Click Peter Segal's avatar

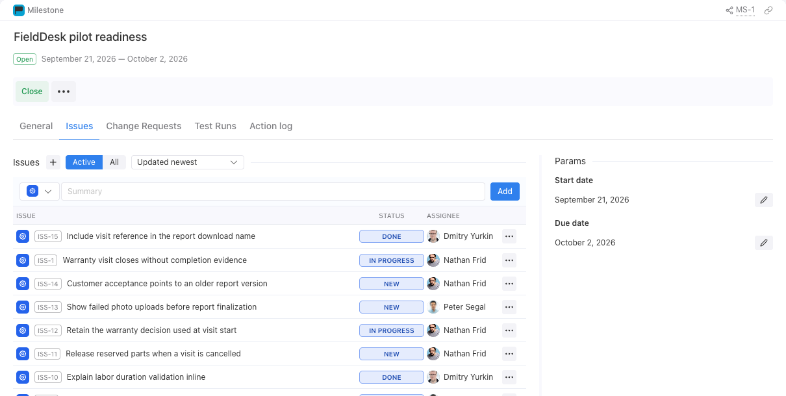[x=433, y=307]
